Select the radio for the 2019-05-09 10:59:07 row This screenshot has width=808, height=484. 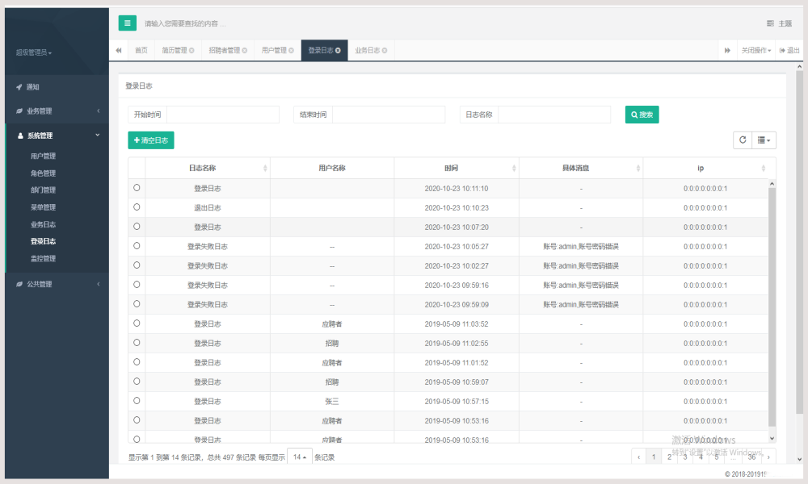point(137,381)
